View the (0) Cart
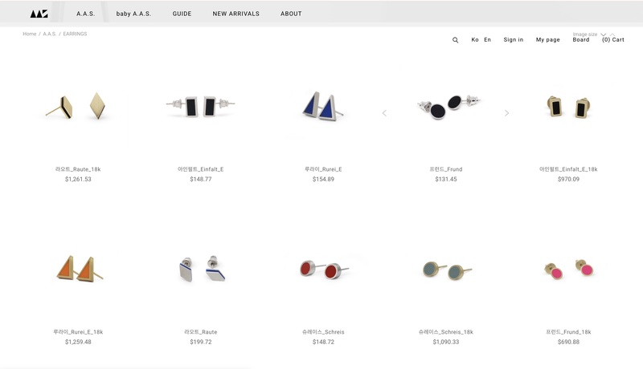643x369 pixels. (x=613, y=39)
